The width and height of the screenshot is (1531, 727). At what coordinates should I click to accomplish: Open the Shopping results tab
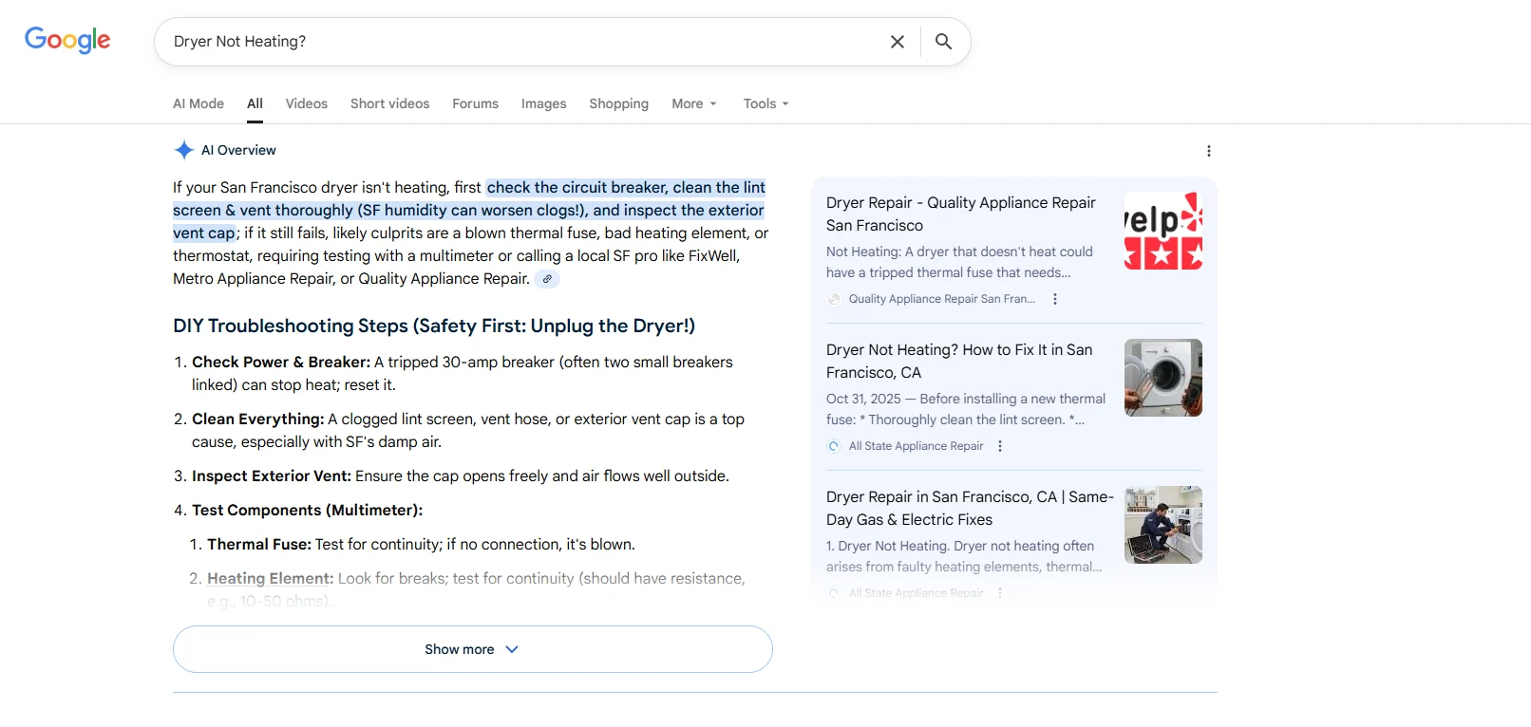(x=618, y=103)
